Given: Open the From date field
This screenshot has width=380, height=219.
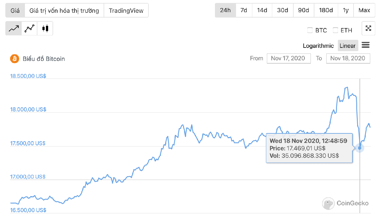Looking at the screenshot, I should [289, 58].
